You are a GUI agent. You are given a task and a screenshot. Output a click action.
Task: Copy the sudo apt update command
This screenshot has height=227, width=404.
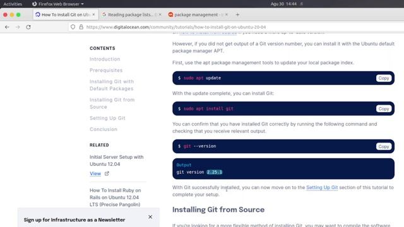pos(383,78)
